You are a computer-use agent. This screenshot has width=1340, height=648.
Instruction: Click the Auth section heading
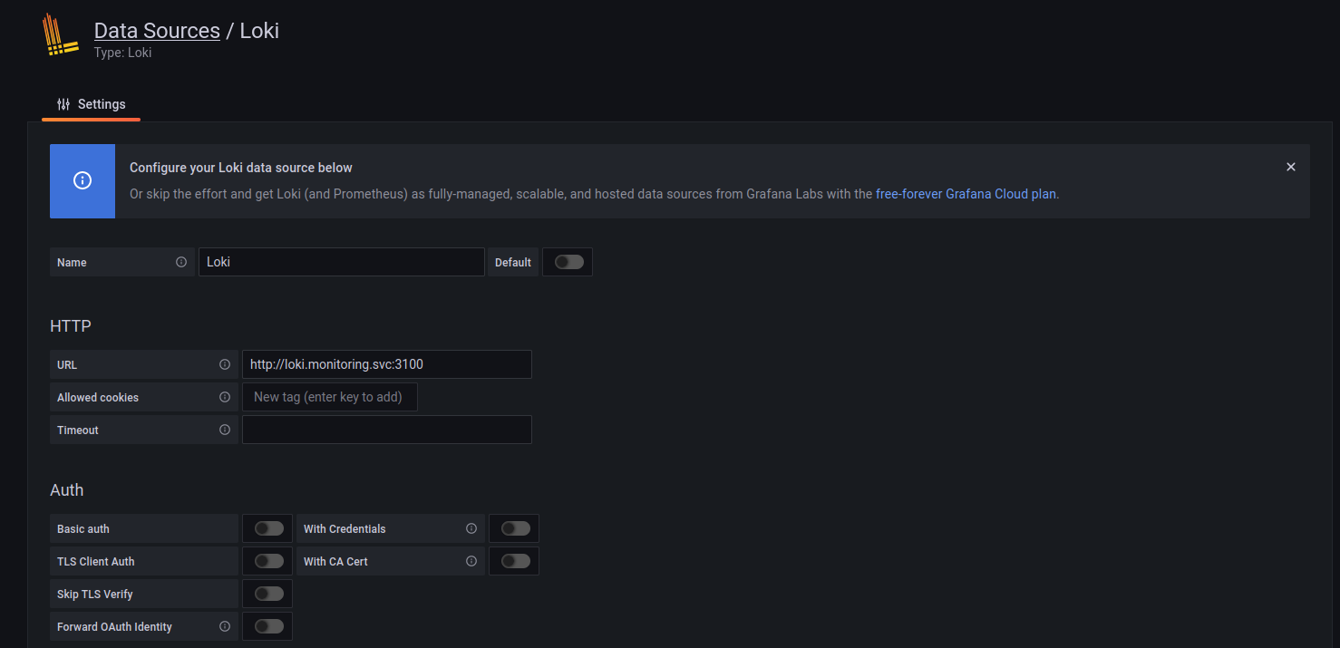[67, 489]
